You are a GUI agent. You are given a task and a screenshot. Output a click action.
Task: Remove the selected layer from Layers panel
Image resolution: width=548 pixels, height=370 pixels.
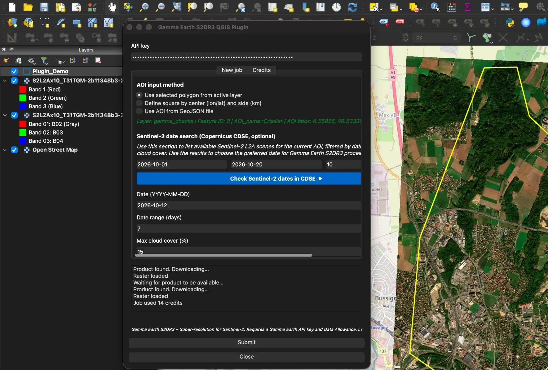click(x=98, y=60)
